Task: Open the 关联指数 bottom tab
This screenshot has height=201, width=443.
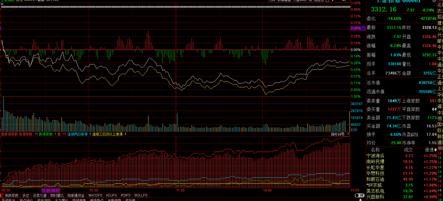Action: click(114, 200)
